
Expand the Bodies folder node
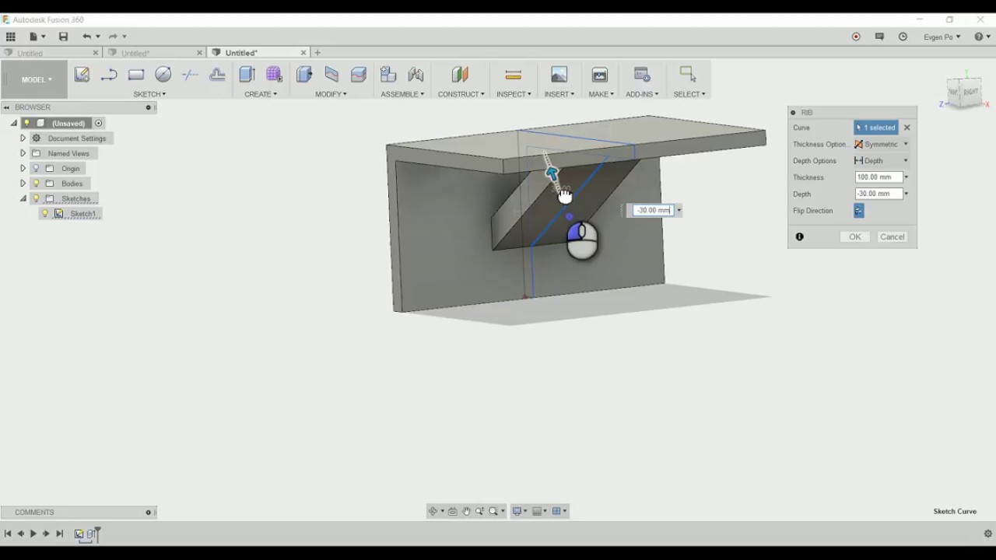click(23, 184)
